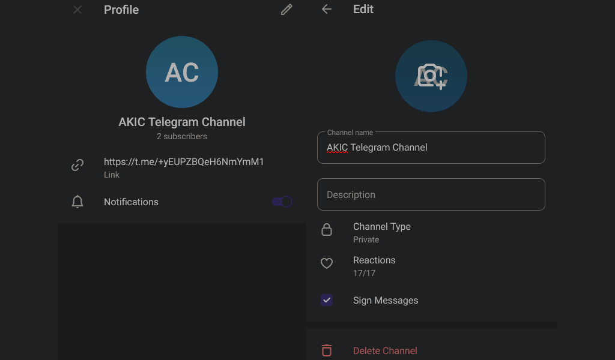Uncheck the Sign Messages checkbox
Screen dimensions: 615x360
tap(327, 300)
